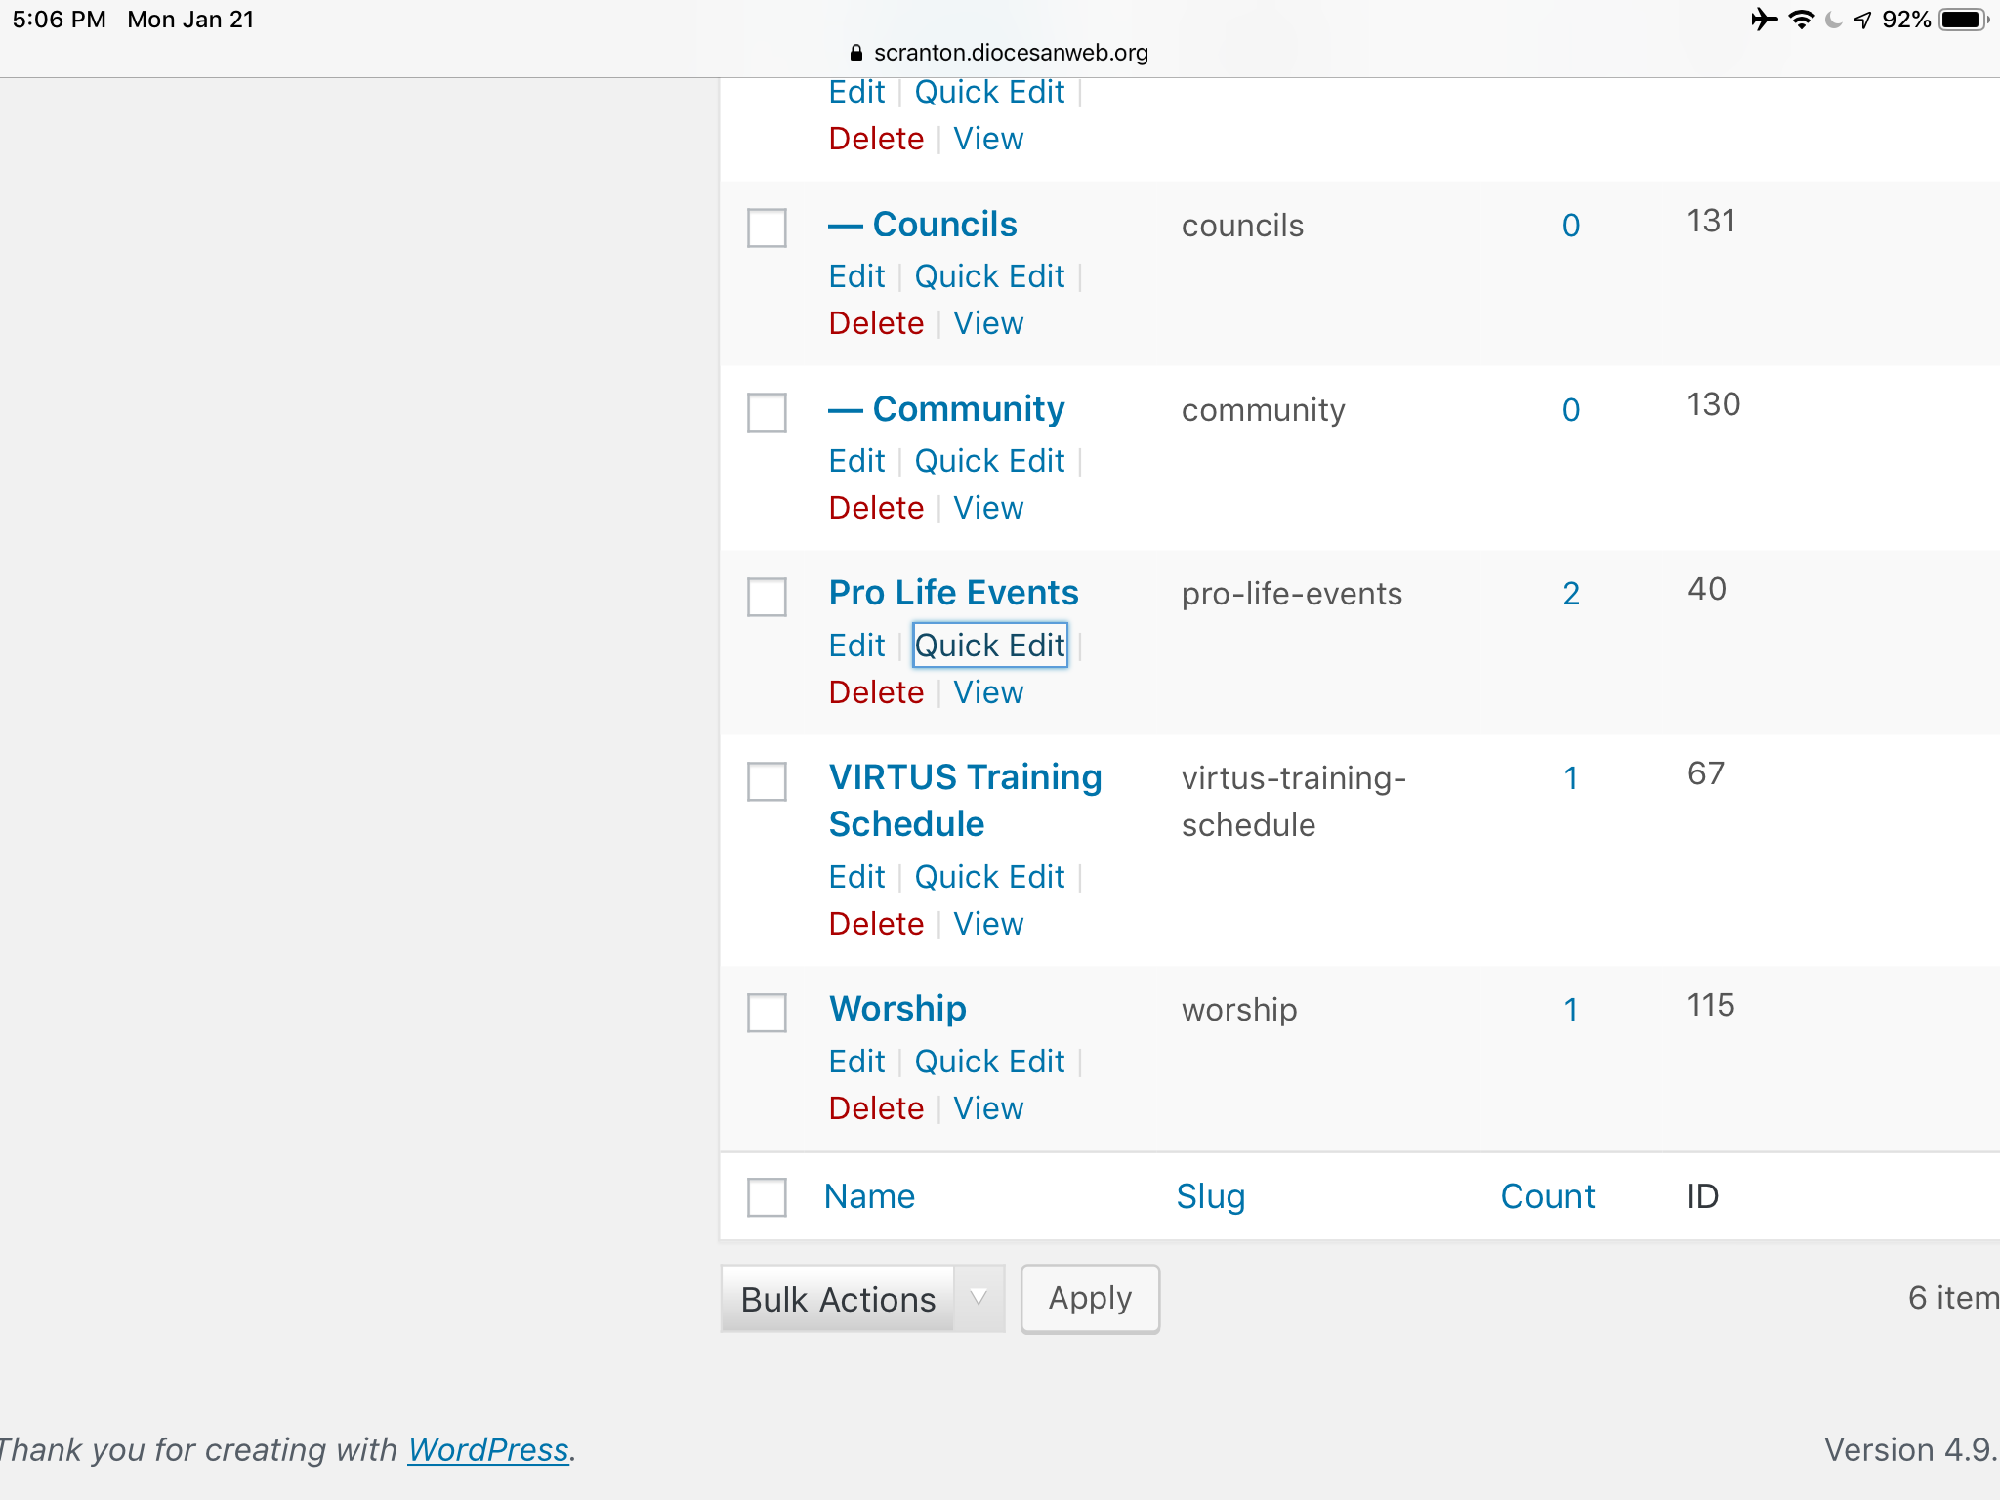Follow the WordPress footer link

pyautogui.click(x=488, y=1449)
